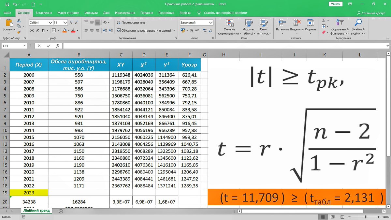This screenshot has height=220, width=391.
Task: Select the Format Painter brush icon
Action: (x=19, y=32)
